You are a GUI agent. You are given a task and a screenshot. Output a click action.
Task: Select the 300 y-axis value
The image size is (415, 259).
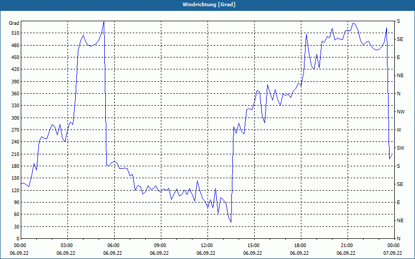click(x=16, y=118)
